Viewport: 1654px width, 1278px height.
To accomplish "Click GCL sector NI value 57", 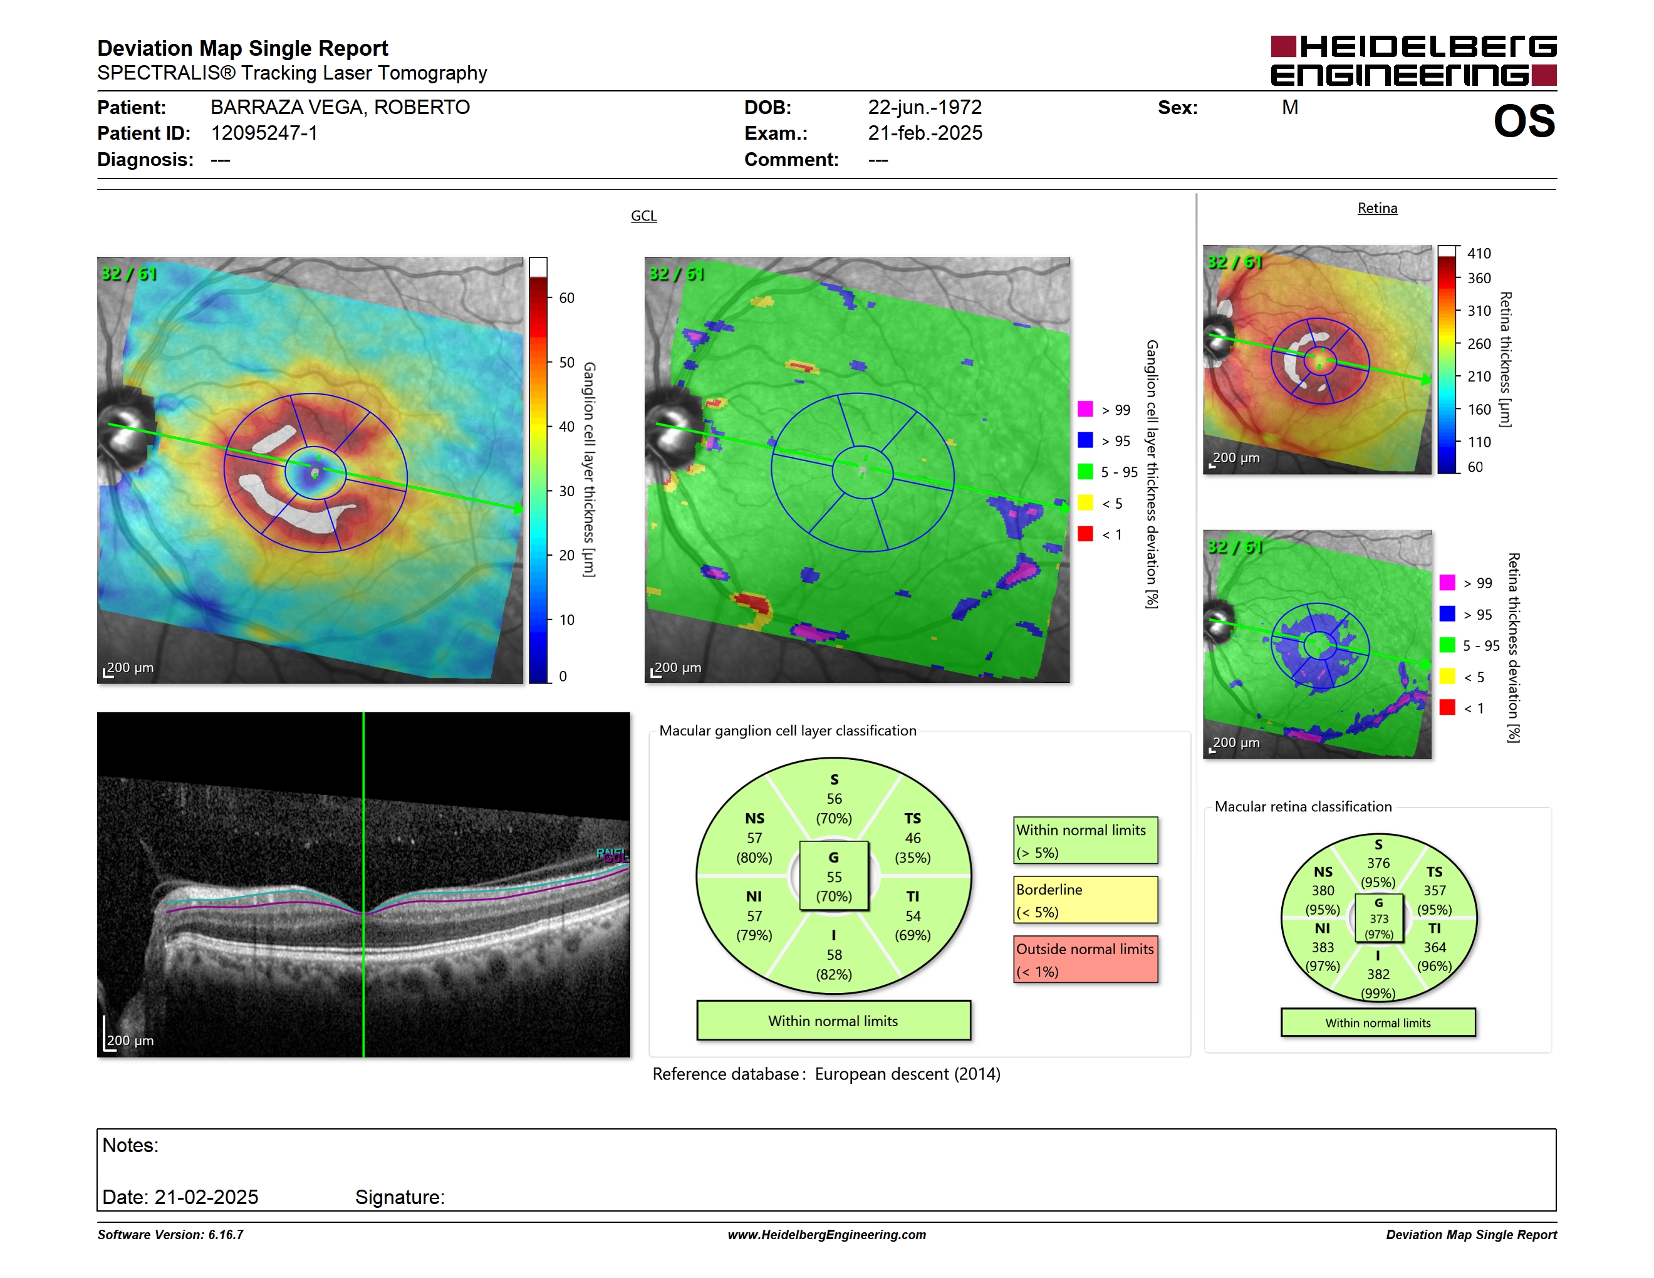I will tap(754, 916).
